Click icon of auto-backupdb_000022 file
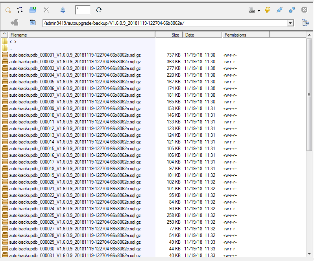The width and height of the screenshot is (314, 261). [x=5, y=195]
